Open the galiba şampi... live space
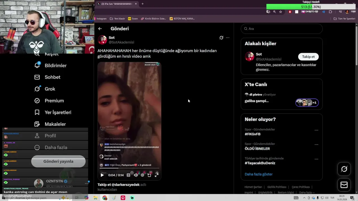 coord(256,101)
